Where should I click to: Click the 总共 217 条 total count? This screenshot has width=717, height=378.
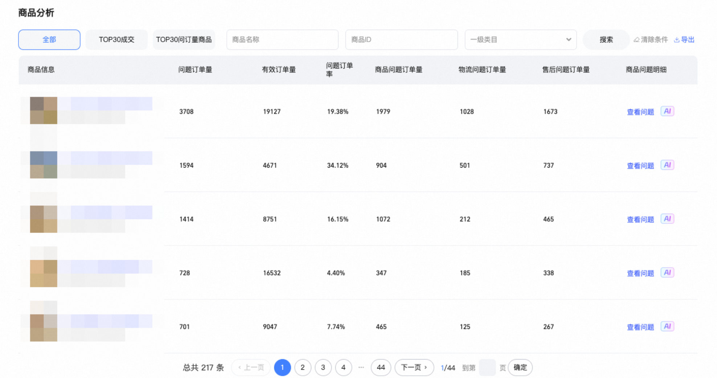pyautogui.click(x=203, y=368)
